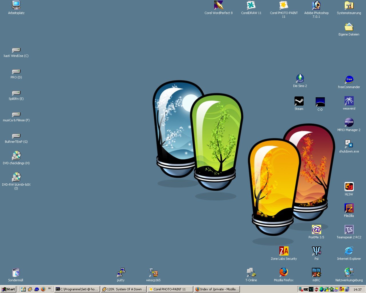The image size is (366, 293).
Task: Click the putty desktop shortcut
Action: coord(121,273)
